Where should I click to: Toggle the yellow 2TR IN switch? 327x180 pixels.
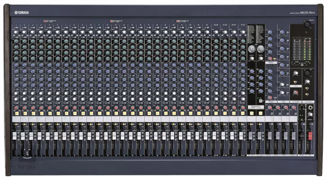tap(295, 82)
